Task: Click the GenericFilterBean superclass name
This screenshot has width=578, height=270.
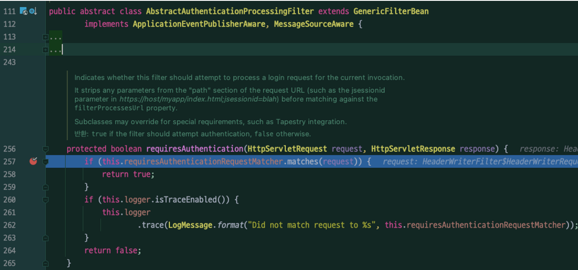Action: click(x=391, y=12)
